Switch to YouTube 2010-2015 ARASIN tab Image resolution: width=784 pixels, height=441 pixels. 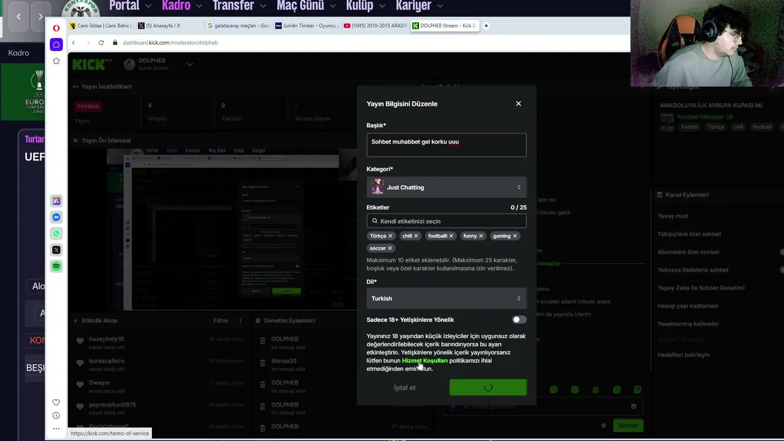pos(375,26)
